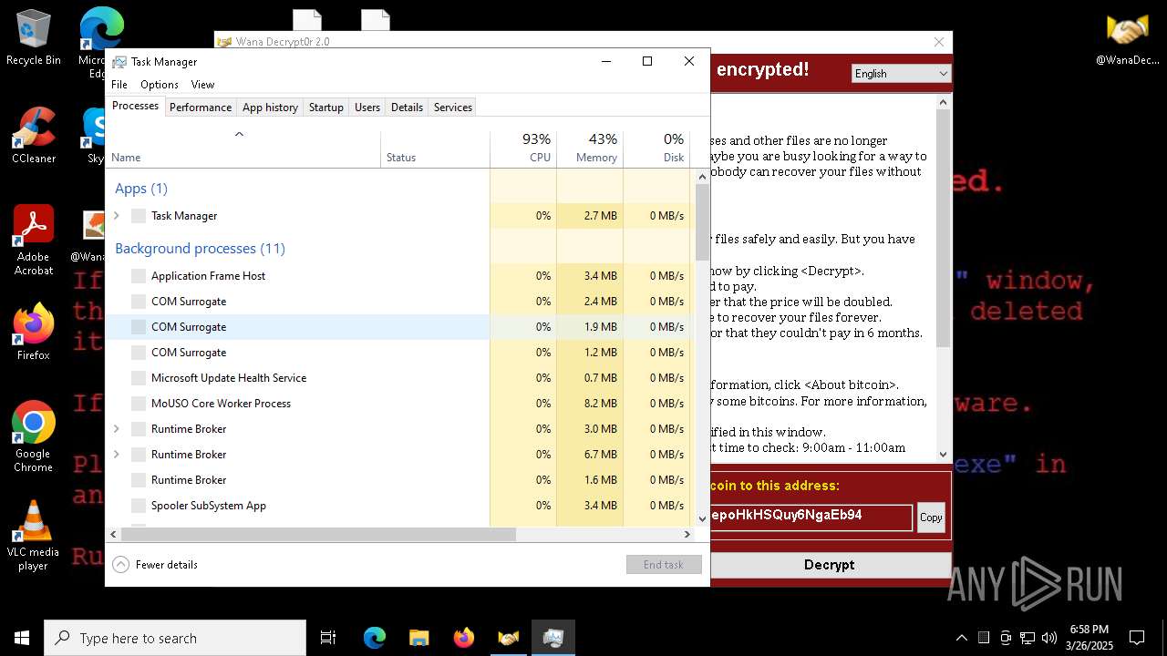Open Firefox from the taskbar

point(463,638)
